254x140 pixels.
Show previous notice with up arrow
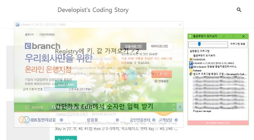[174, 105]
